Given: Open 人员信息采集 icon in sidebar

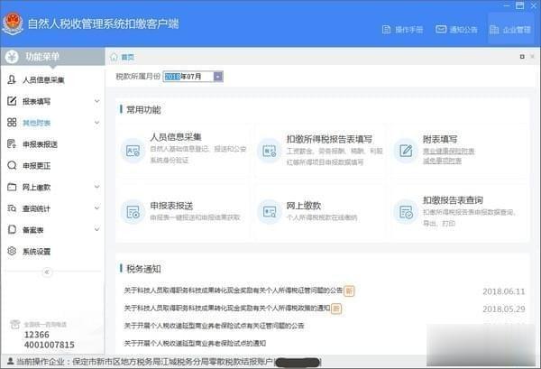Looking at the screenshot, I should (x=12, y=79).
